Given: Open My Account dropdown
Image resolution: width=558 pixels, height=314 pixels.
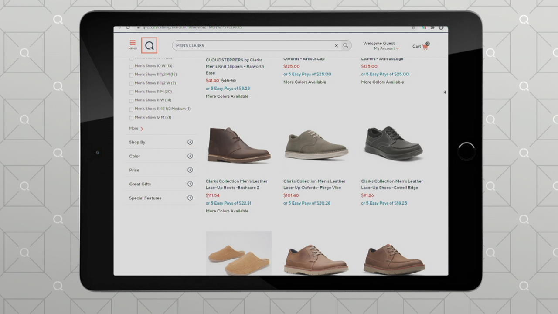Looking at the screenshot, I should click(x=386, y=48).
